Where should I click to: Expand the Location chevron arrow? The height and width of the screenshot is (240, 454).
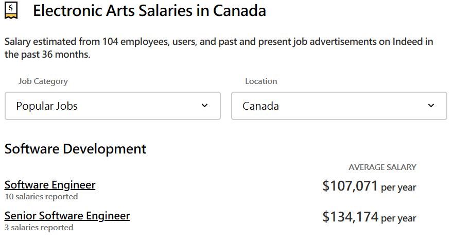pos(431,106)
